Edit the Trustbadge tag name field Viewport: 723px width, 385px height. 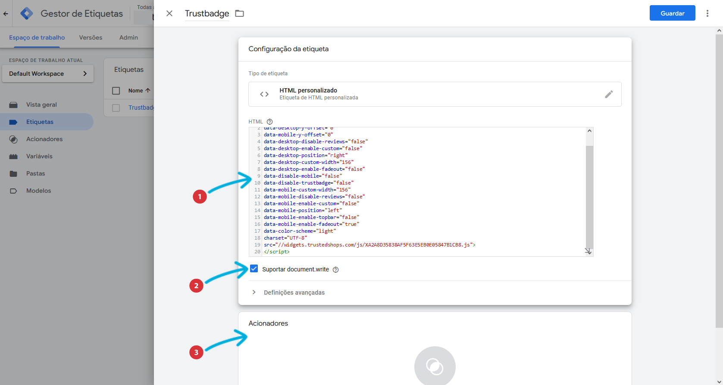207,13
